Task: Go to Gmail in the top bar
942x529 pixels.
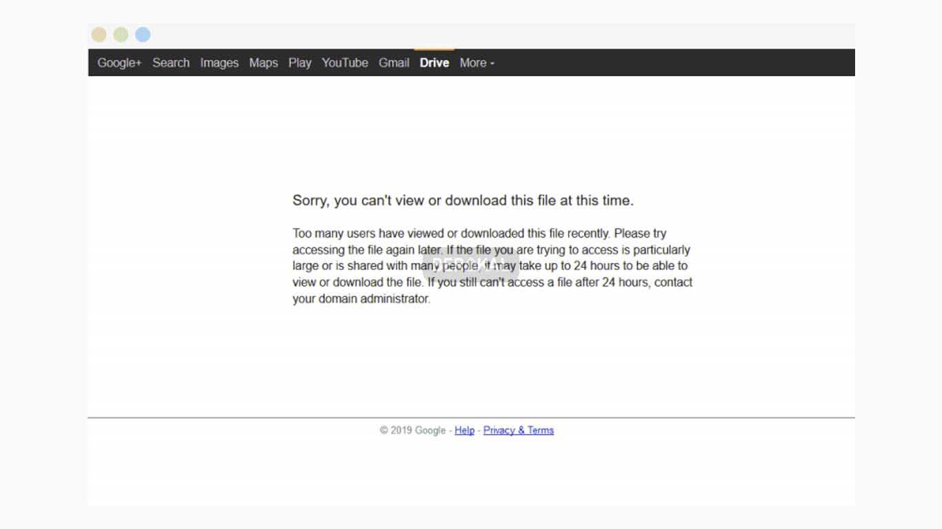Action: (x=394, y=63)
